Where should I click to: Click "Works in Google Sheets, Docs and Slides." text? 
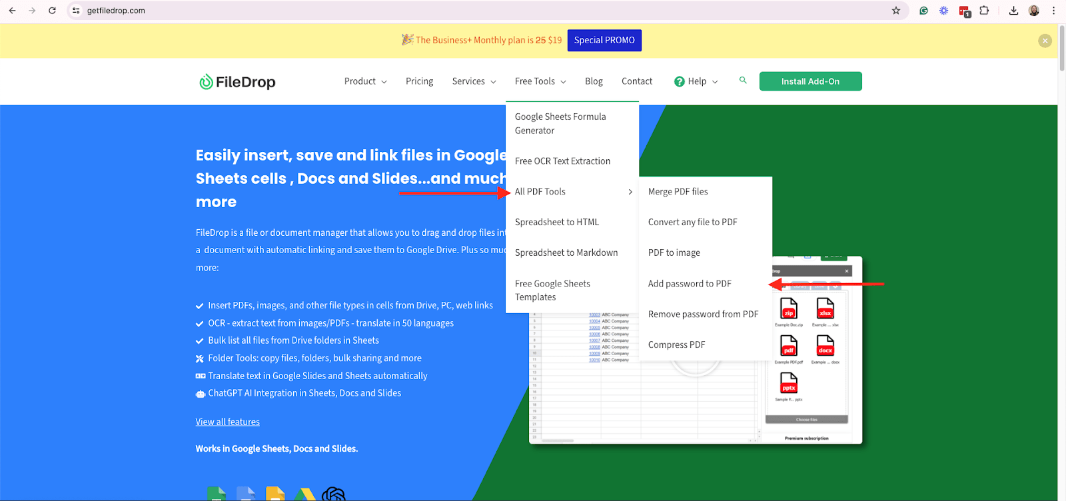276,449
